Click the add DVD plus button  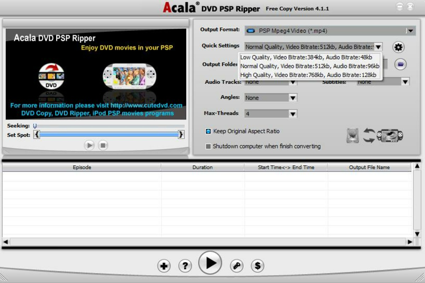pos(163,266)
